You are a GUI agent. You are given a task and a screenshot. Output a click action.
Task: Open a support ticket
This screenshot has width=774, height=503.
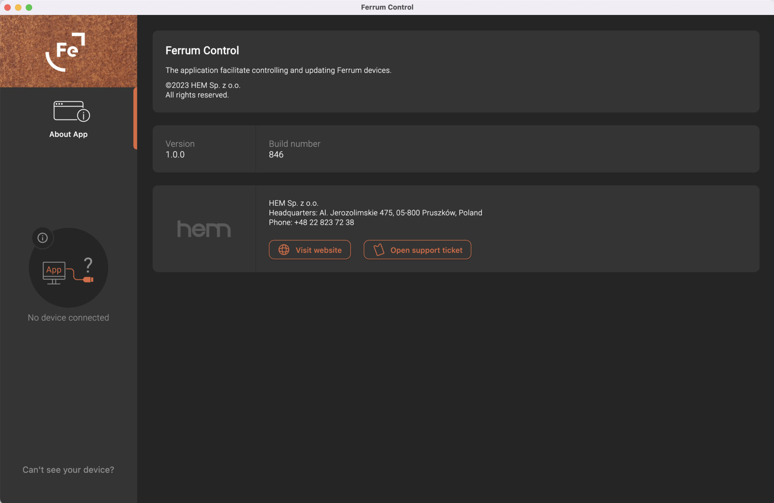coord(417,249)
